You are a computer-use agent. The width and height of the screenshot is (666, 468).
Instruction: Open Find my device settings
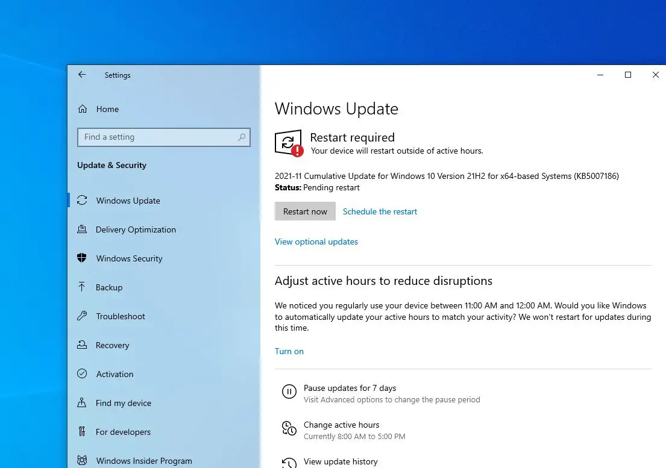tap(123, 402)
